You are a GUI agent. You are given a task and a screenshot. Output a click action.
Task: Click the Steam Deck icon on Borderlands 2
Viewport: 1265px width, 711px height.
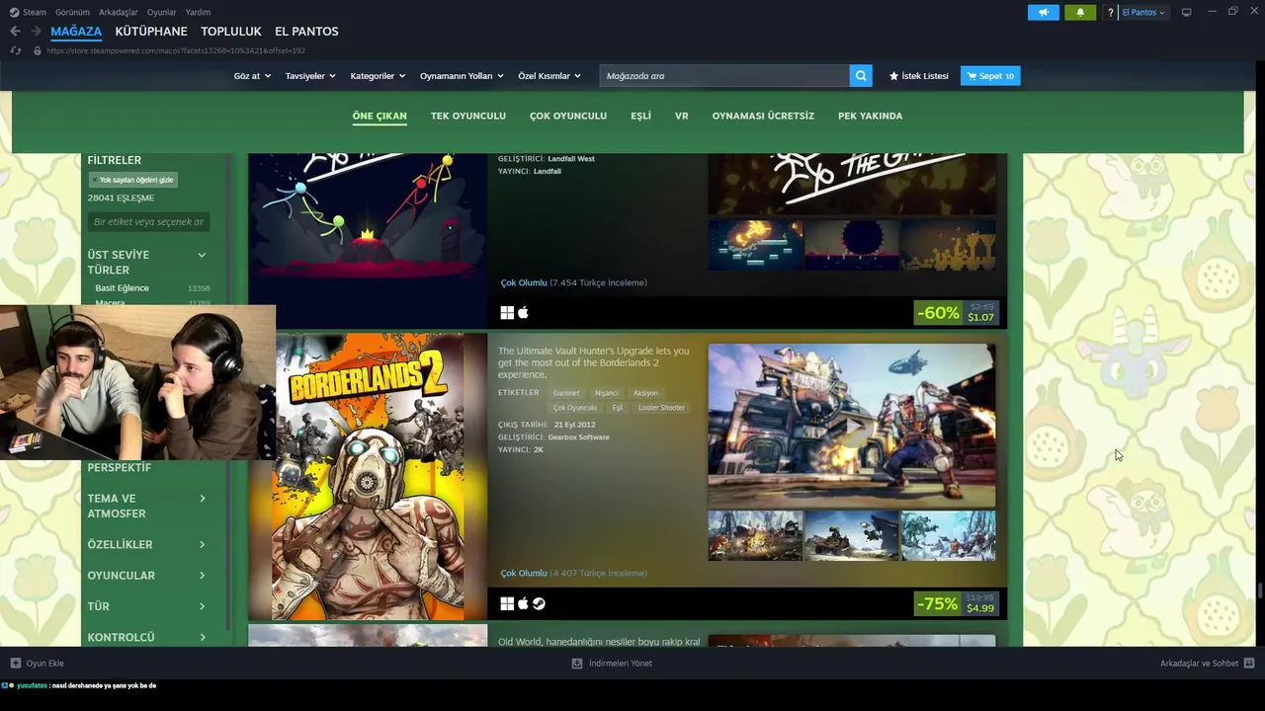coord(539,603)
